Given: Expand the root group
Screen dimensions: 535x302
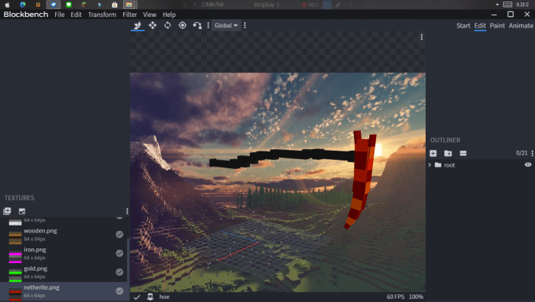Looking at the screenshot, I should [x=430, y=165].
